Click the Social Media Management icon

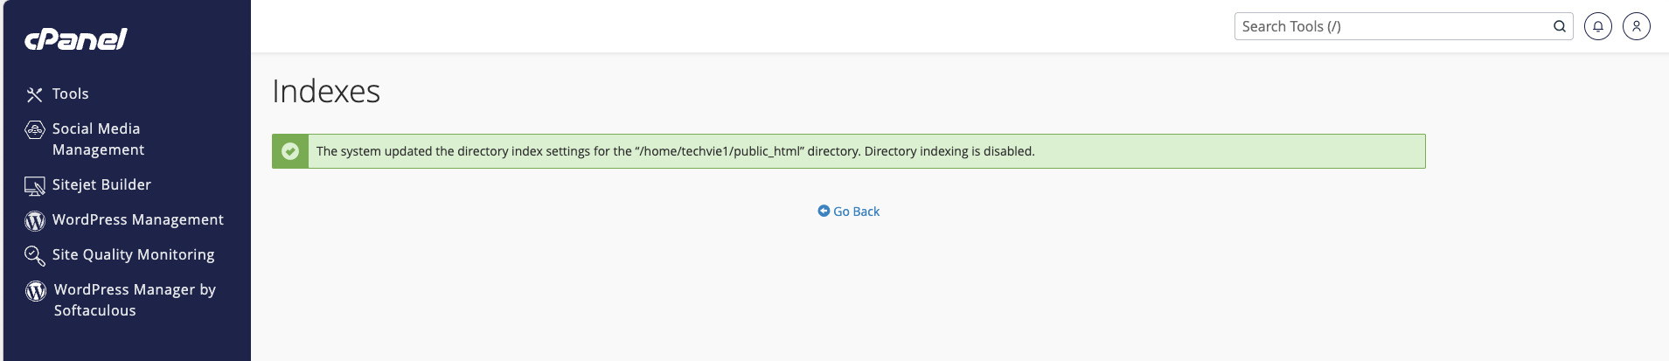[35, 130]
